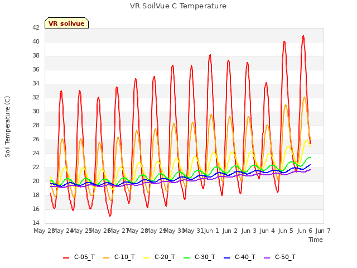Click the Jun 5 date tick label
Viewport: 357px width, 268px height.
pyautogui.click(x=286, y=231)
